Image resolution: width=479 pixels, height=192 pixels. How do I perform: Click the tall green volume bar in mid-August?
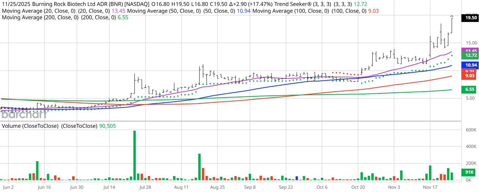tap(199, 167)
